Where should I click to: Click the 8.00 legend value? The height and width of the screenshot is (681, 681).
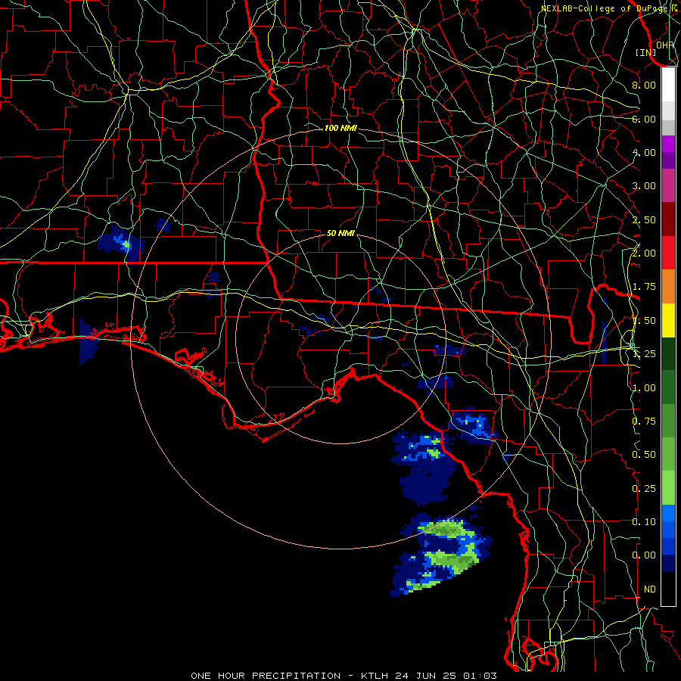click(644, 85)
